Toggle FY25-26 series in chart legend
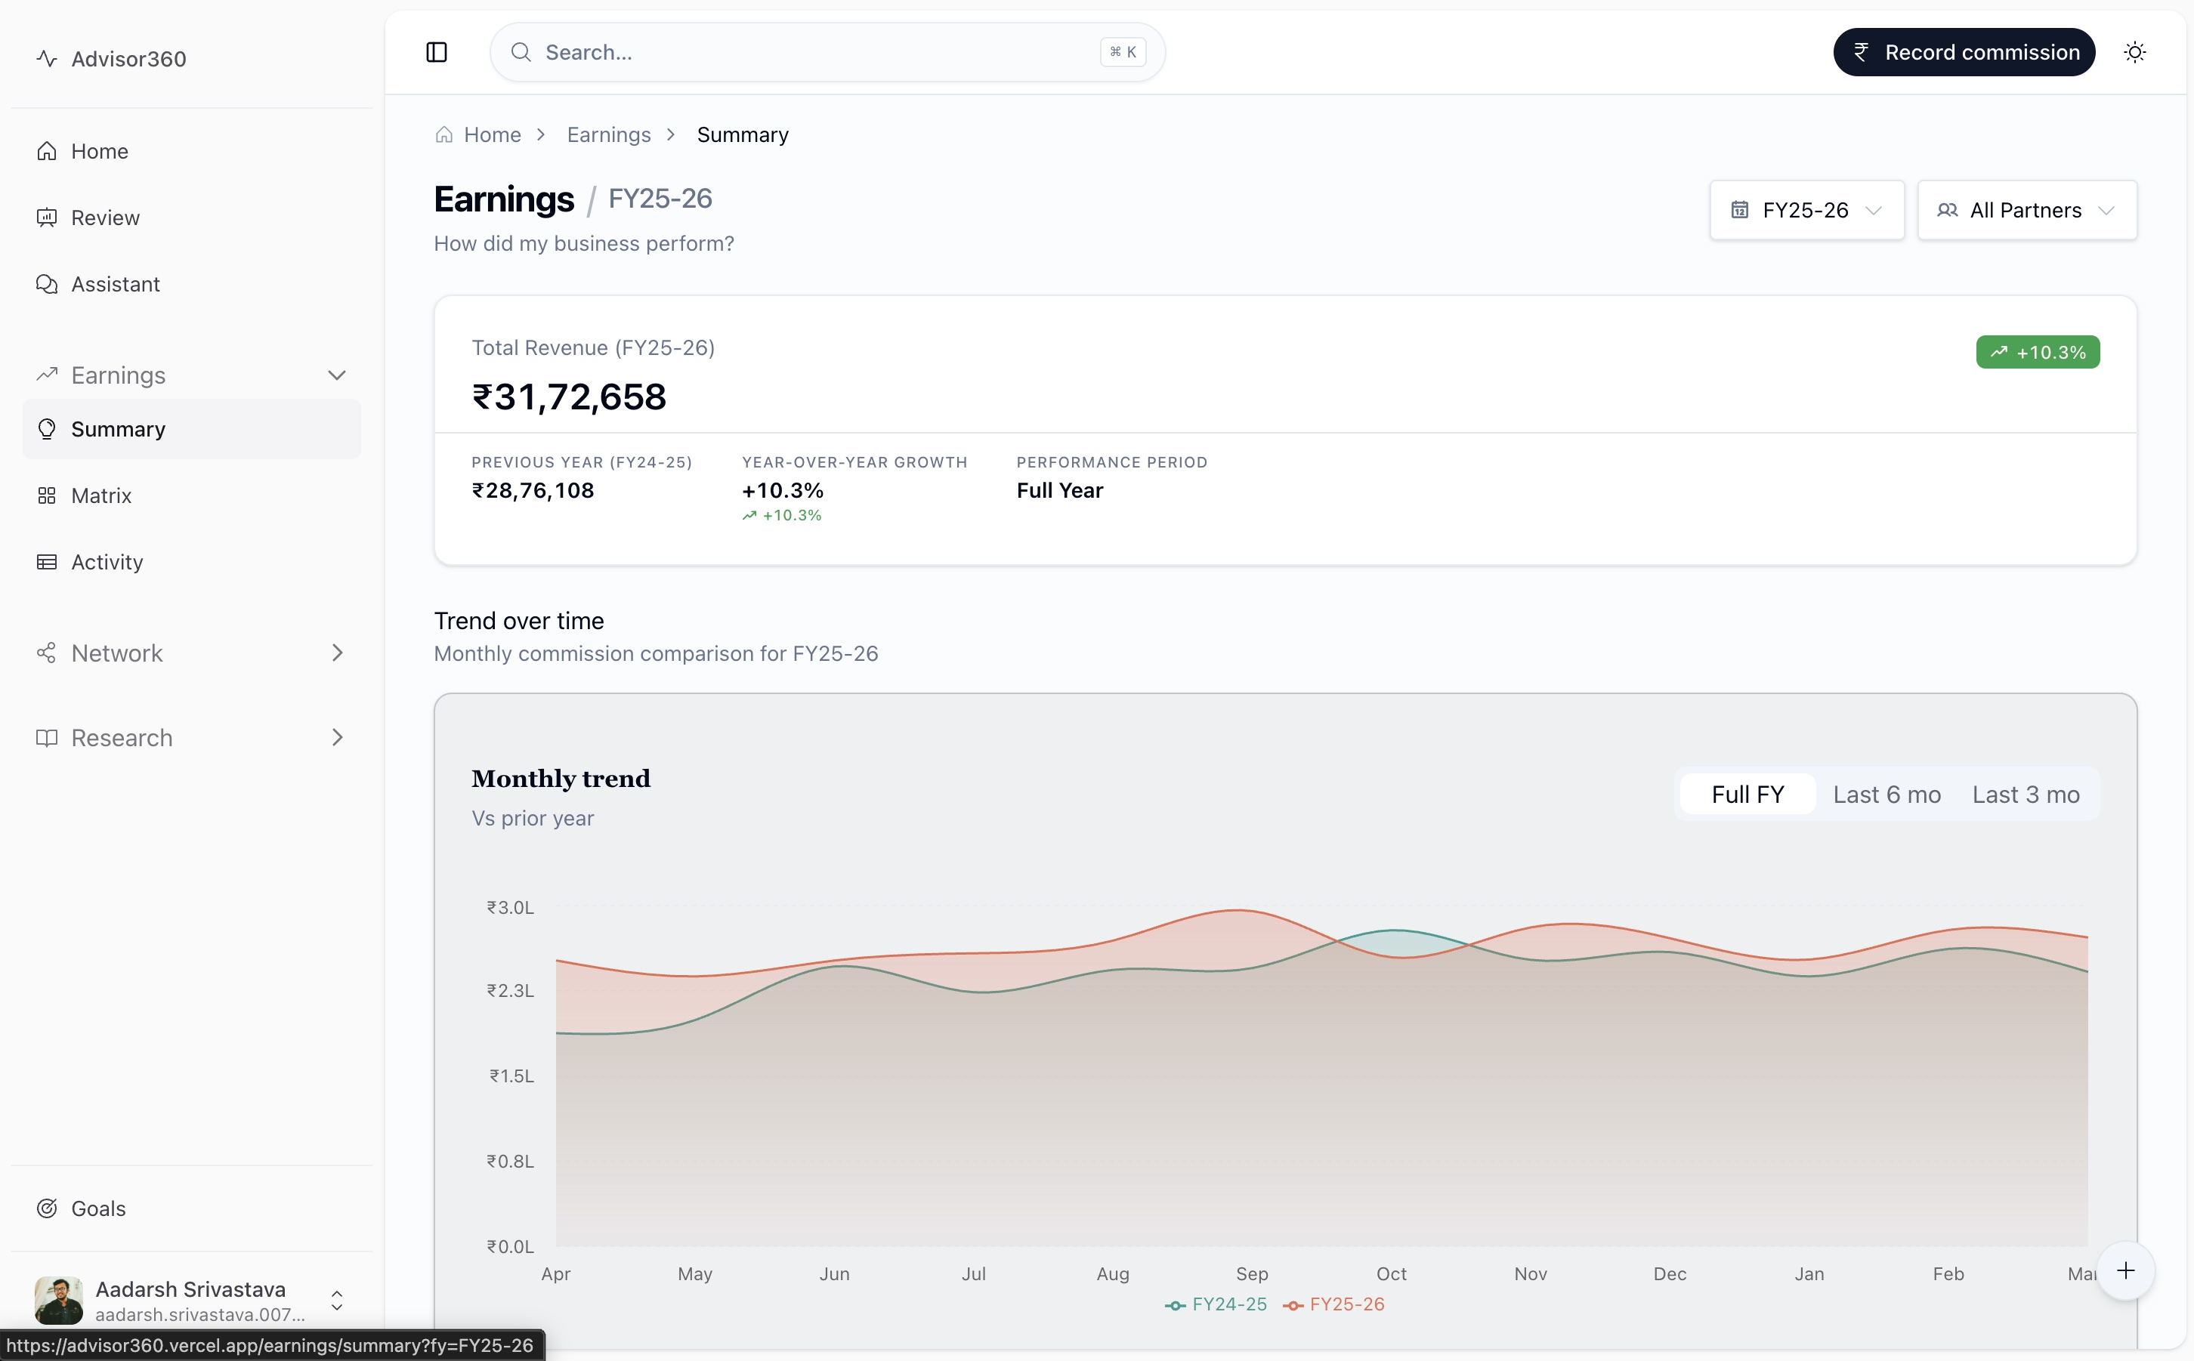 [x=1333, y=1304]
